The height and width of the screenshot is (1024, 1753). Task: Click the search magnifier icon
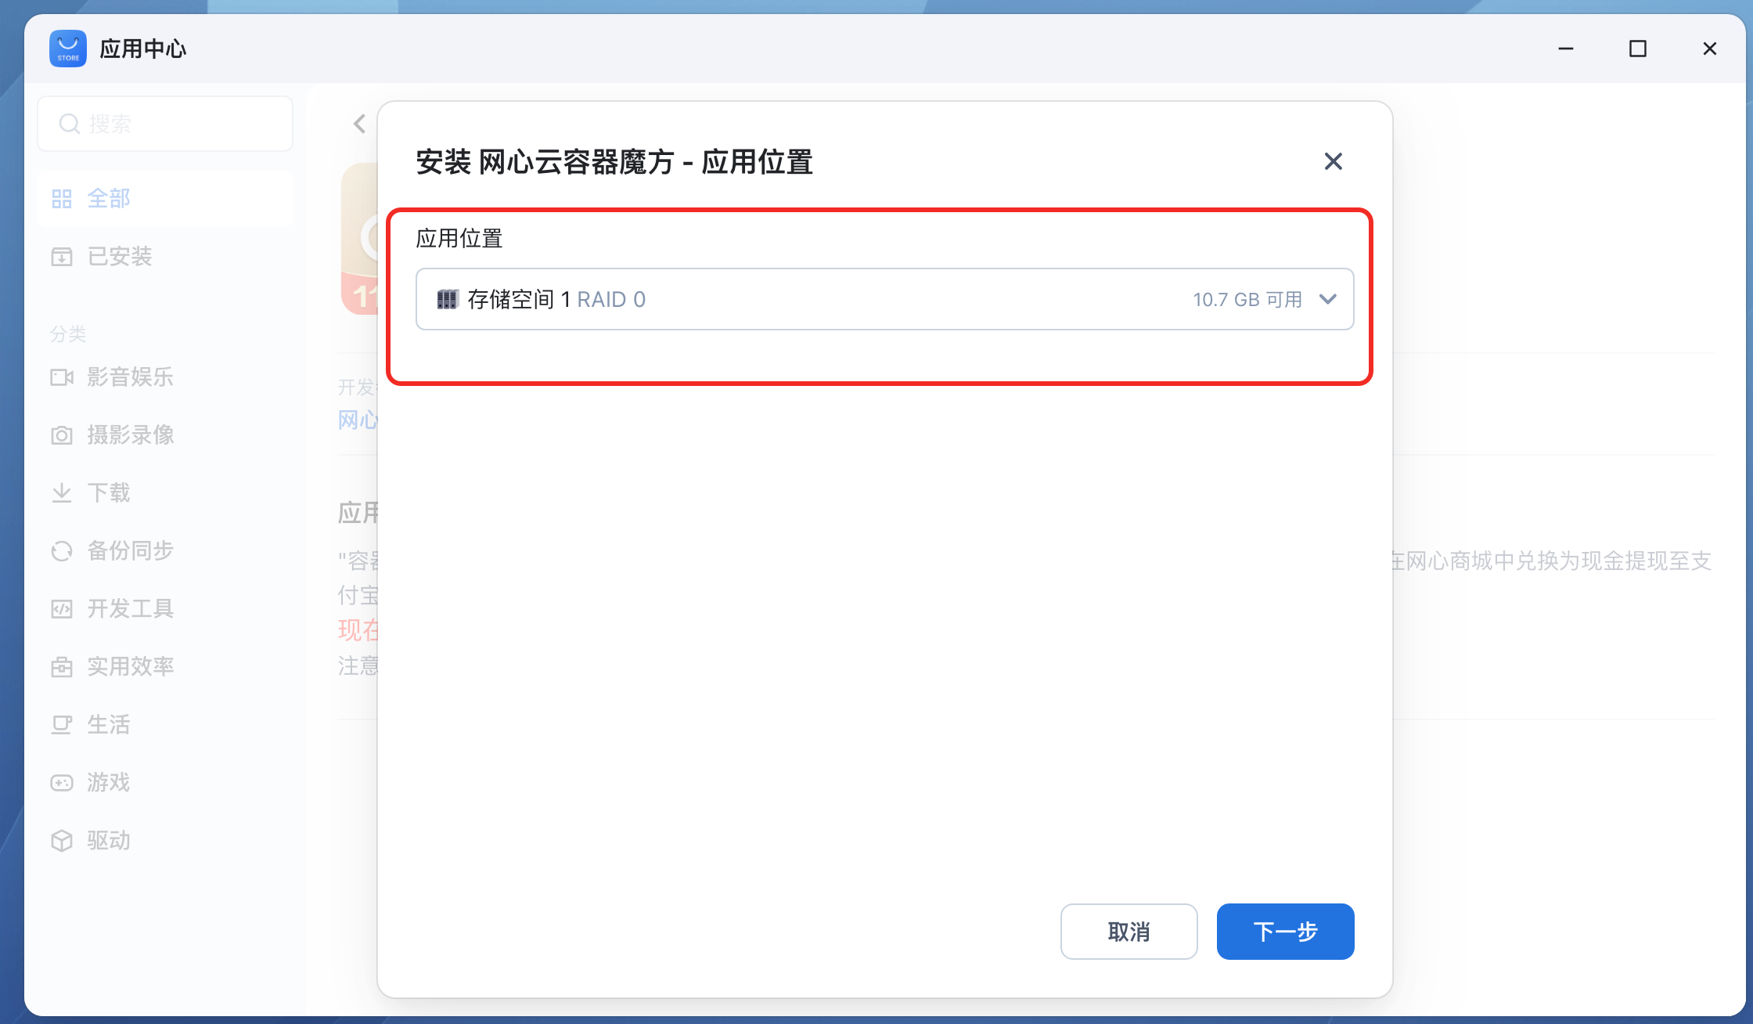[x=70, y=124]
